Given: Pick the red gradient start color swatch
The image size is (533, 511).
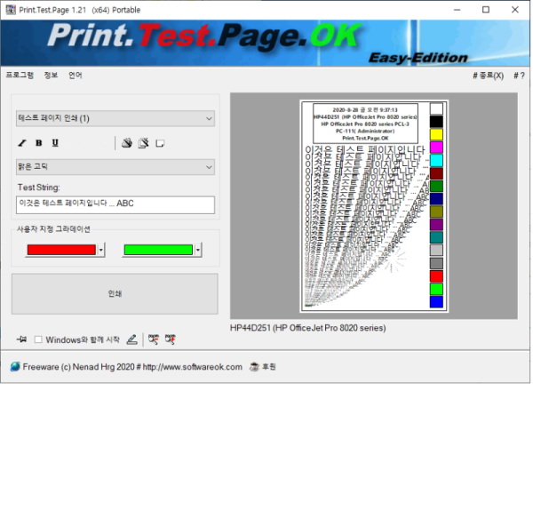Looking at the screenshot, I should coord(61,250).
